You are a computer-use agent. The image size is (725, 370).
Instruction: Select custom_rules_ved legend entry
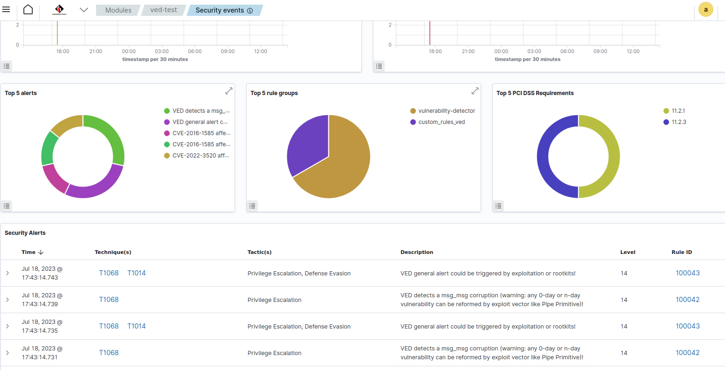(x=438, y=122)
